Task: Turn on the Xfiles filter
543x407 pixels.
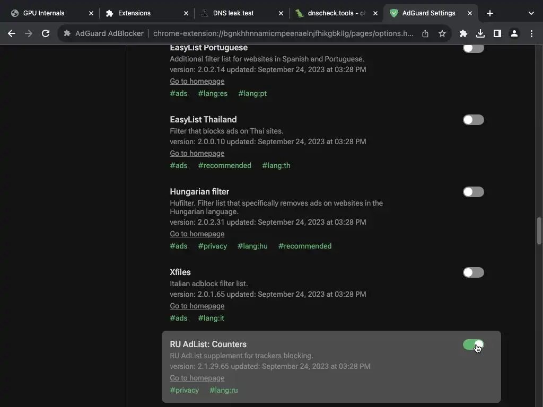Action: tap(474, 272)
